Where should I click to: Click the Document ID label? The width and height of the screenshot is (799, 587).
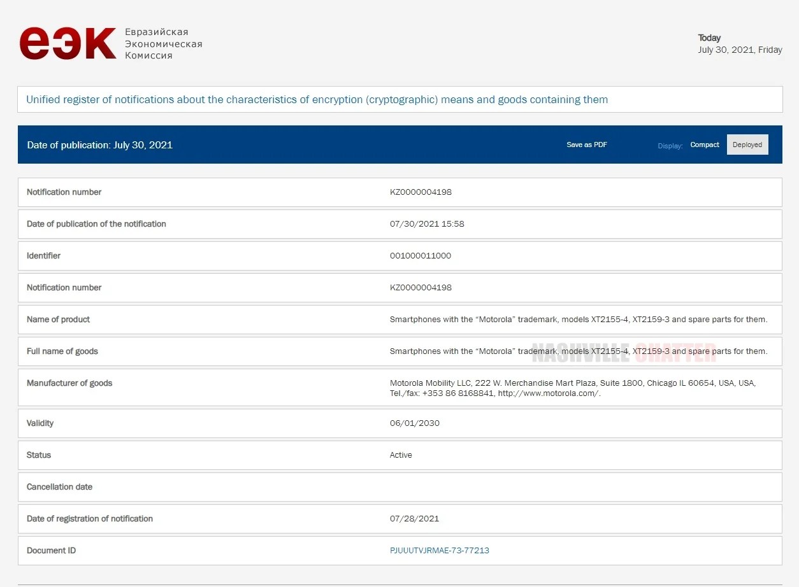51,550
